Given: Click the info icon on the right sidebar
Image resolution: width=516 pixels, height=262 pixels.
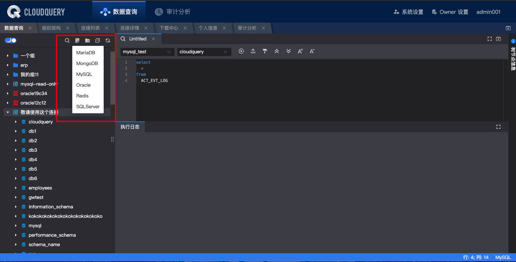Looking at the screenshot, I should tap(513, 41).
